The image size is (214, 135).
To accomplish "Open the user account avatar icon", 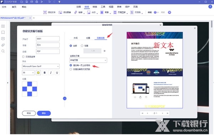I will [x=210, y=6].
